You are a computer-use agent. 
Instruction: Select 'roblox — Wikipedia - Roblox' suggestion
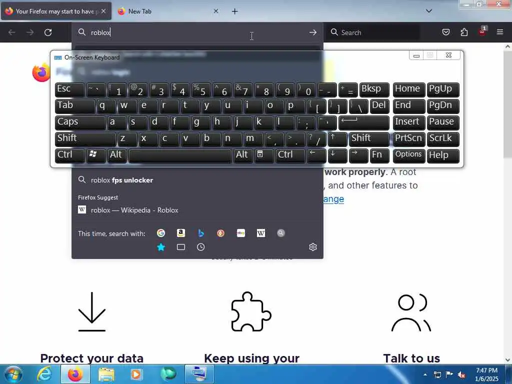[x=197, y=210]
